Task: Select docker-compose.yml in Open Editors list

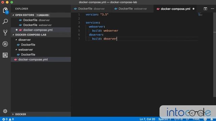Action: [41, 30]
